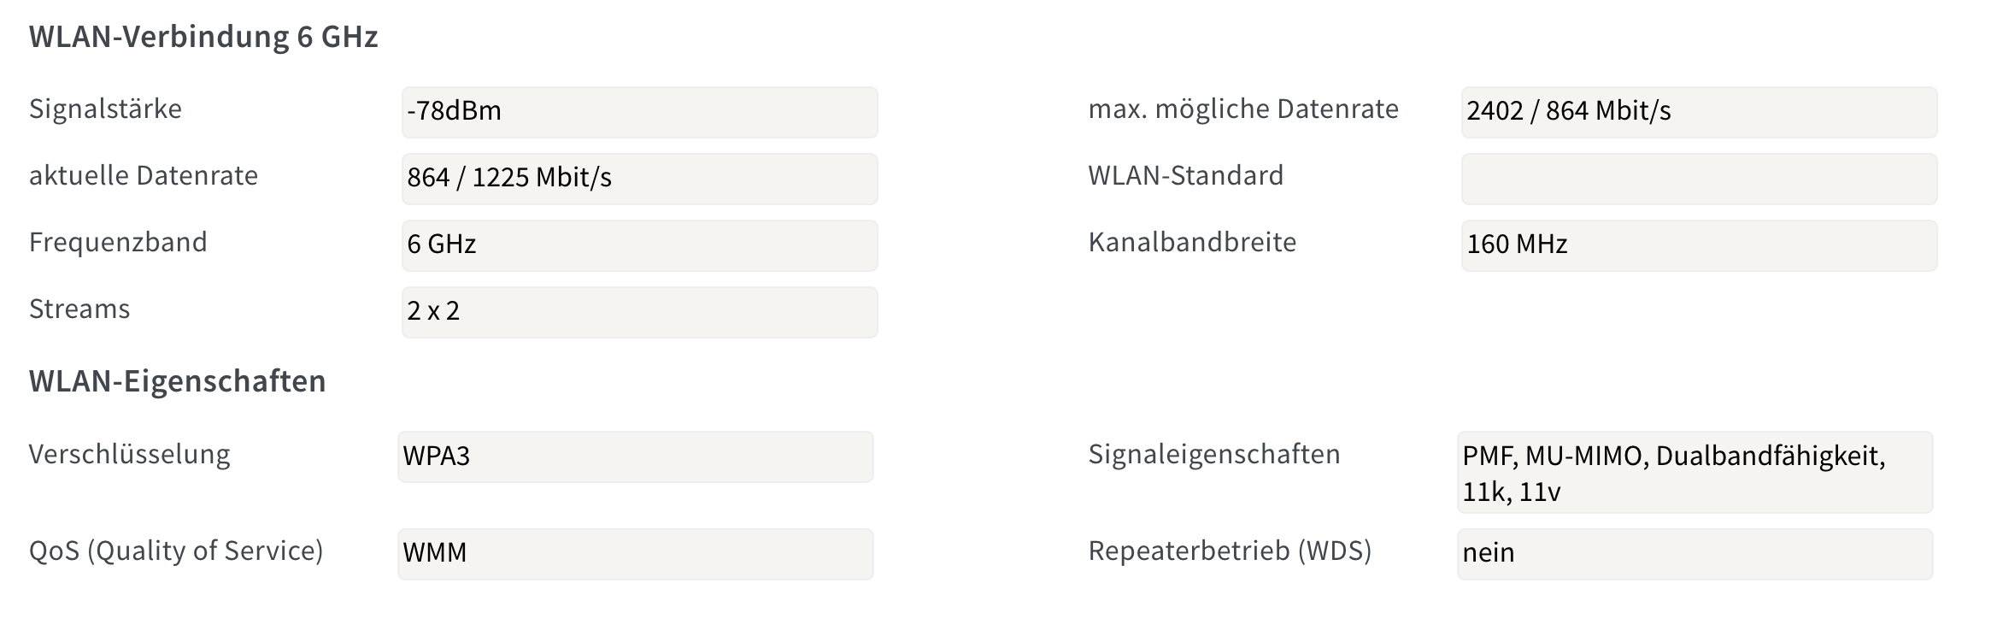
Task: Select the Kanalbandbreite field showing 160 MHz
Action: pos(1699,245)
